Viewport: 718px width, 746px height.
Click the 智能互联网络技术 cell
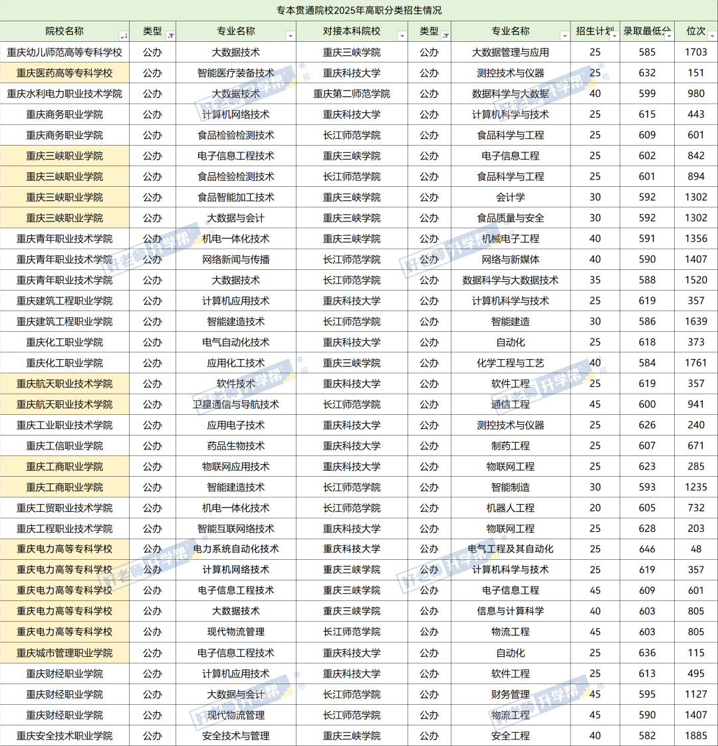[236, 528]
